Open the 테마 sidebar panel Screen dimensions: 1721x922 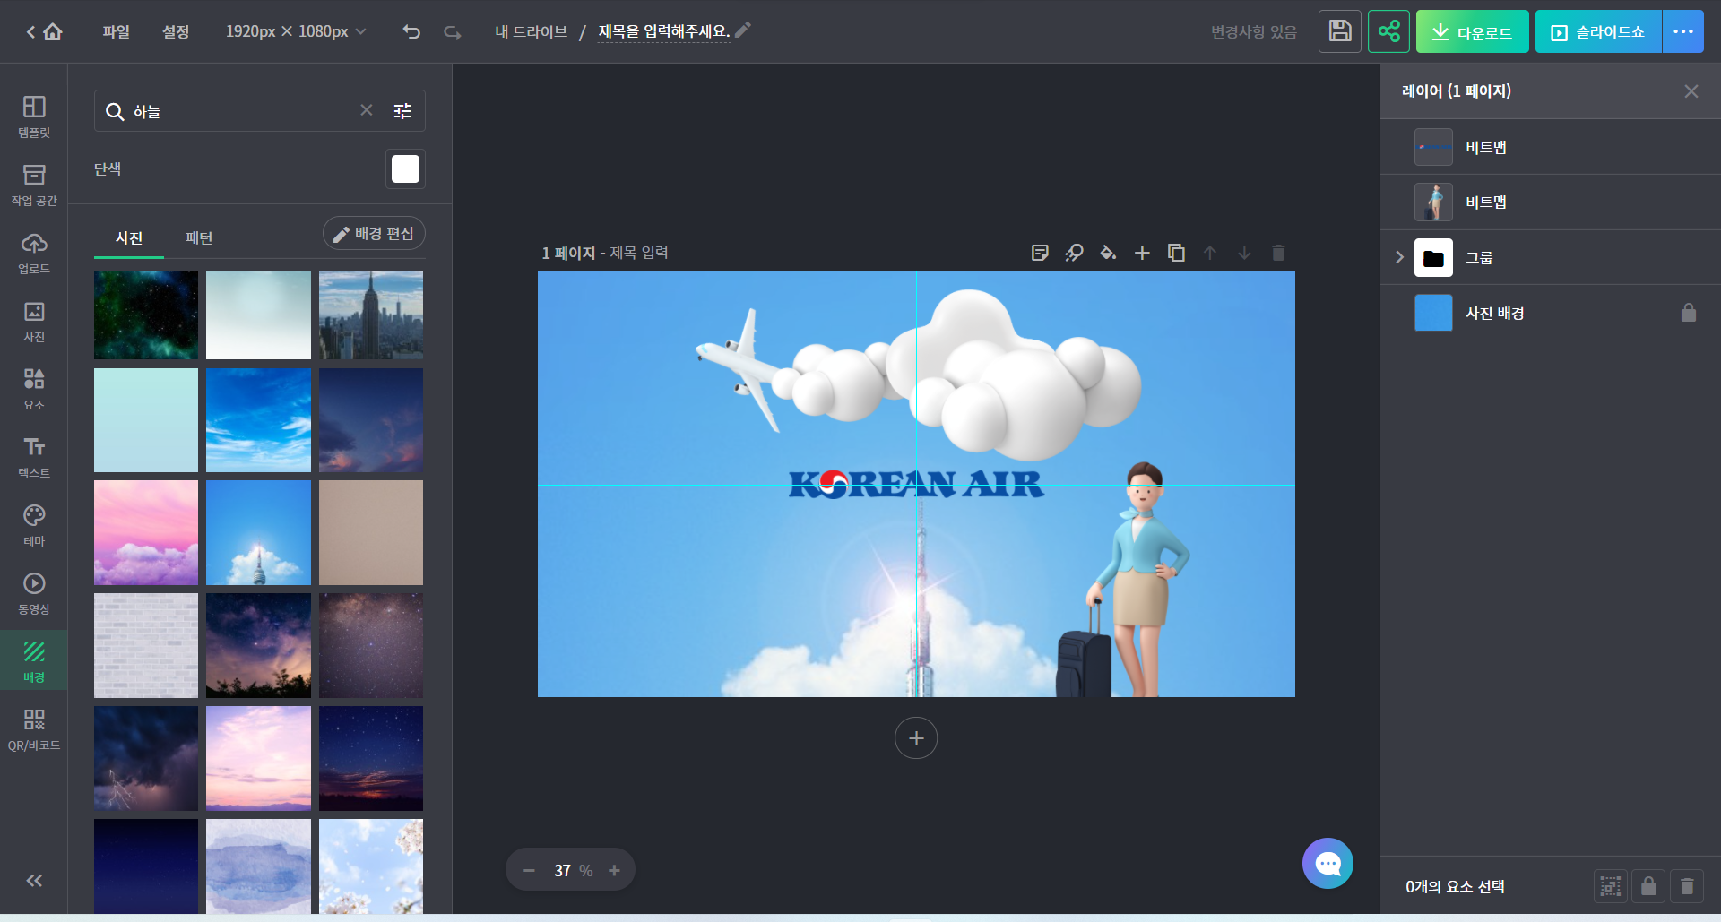point(34,525)
